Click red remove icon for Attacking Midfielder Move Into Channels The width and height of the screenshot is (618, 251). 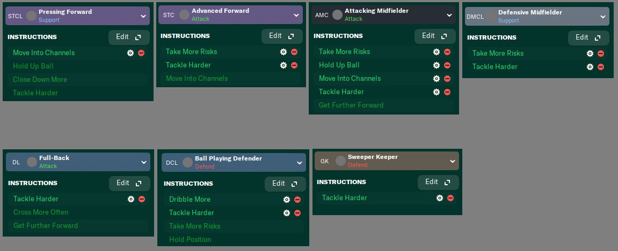[447, 79]
